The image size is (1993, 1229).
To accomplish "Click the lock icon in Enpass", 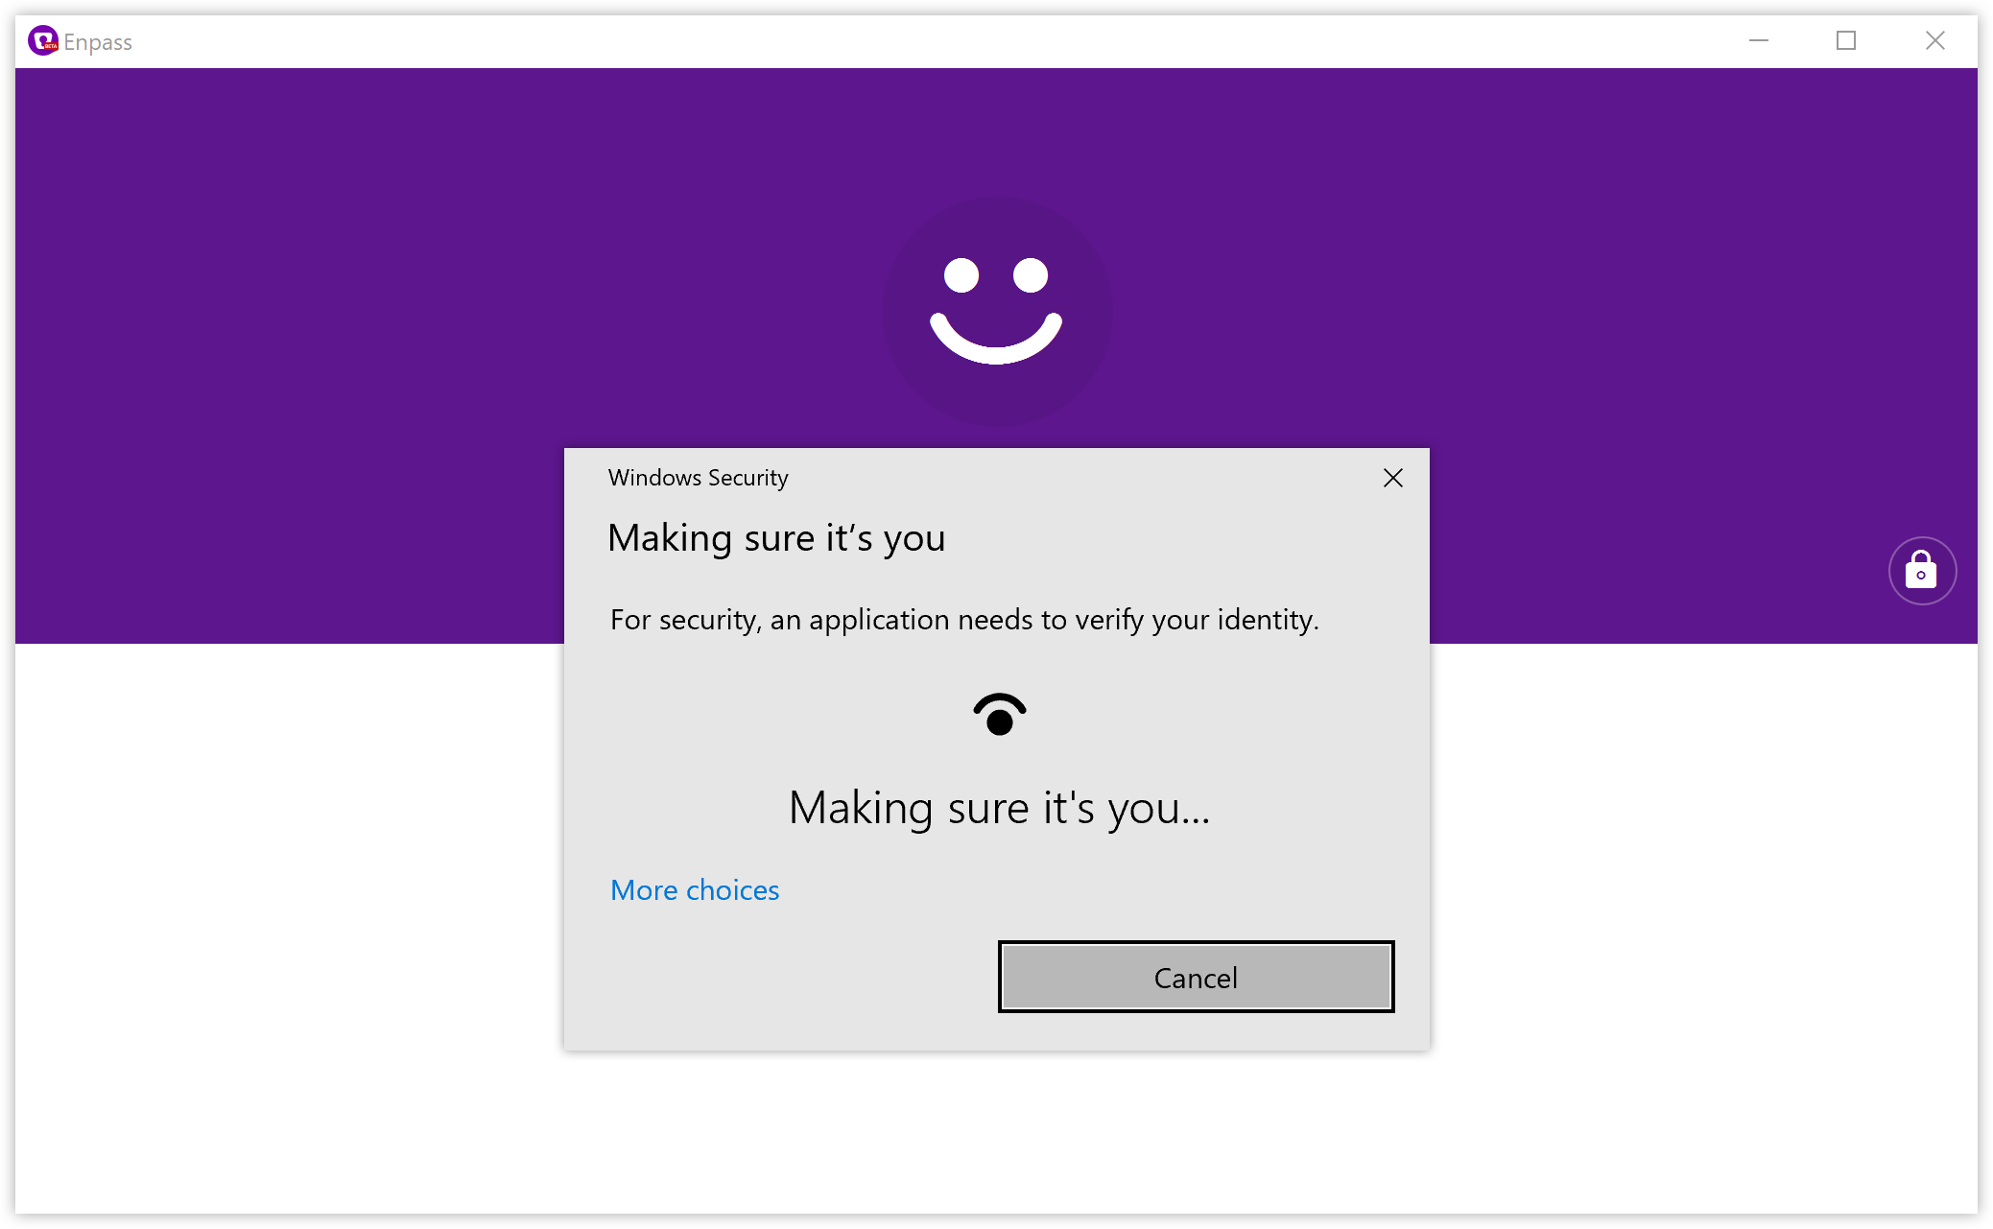I will 1922,570.
